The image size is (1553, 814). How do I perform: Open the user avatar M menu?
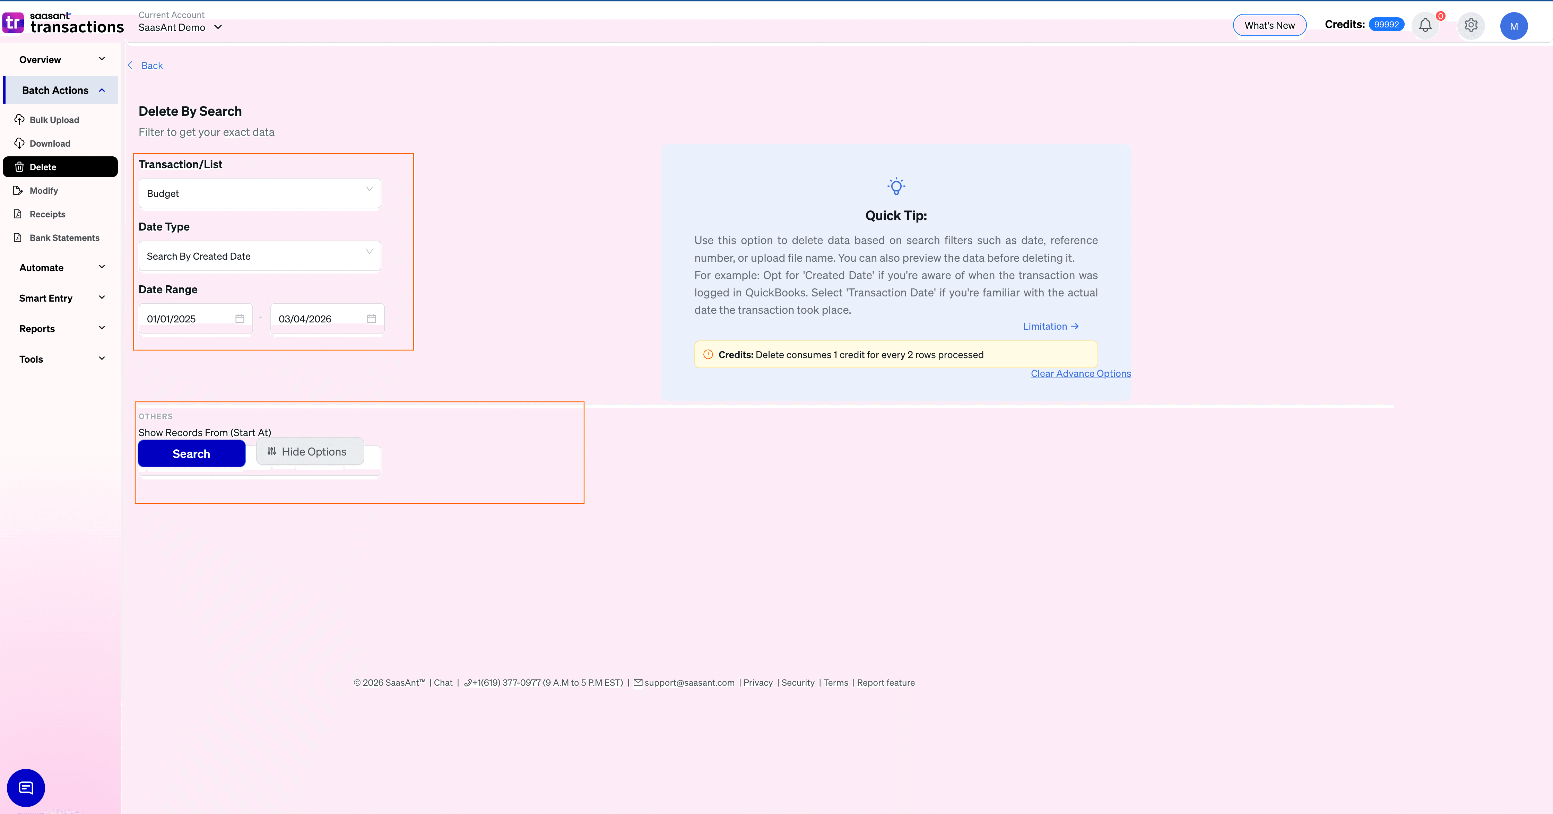[x=1513, y=26]
